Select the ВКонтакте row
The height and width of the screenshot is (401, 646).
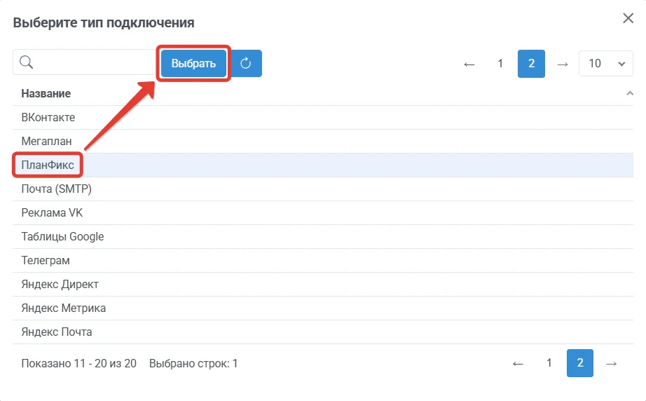pos(323,118)
